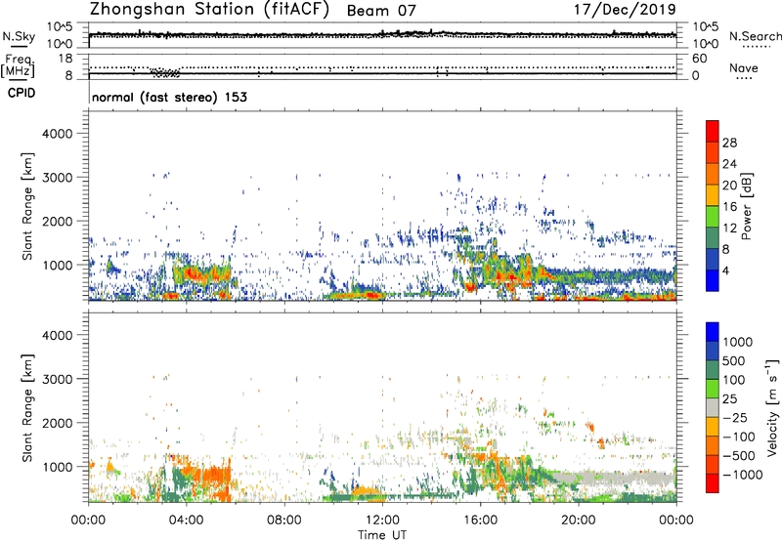Select the 'Velocity [m s-1]' color bar title
This screenshot has height=541, width=782.
(772, 407)
